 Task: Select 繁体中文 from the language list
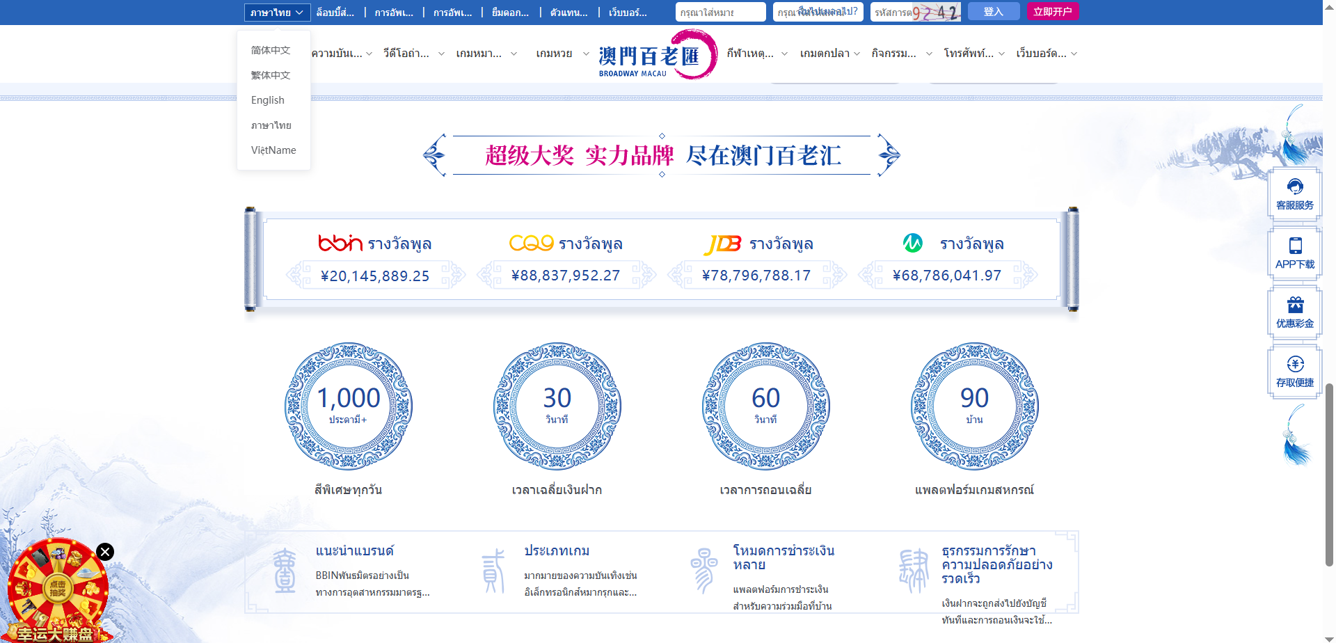[x=271, y=75]
